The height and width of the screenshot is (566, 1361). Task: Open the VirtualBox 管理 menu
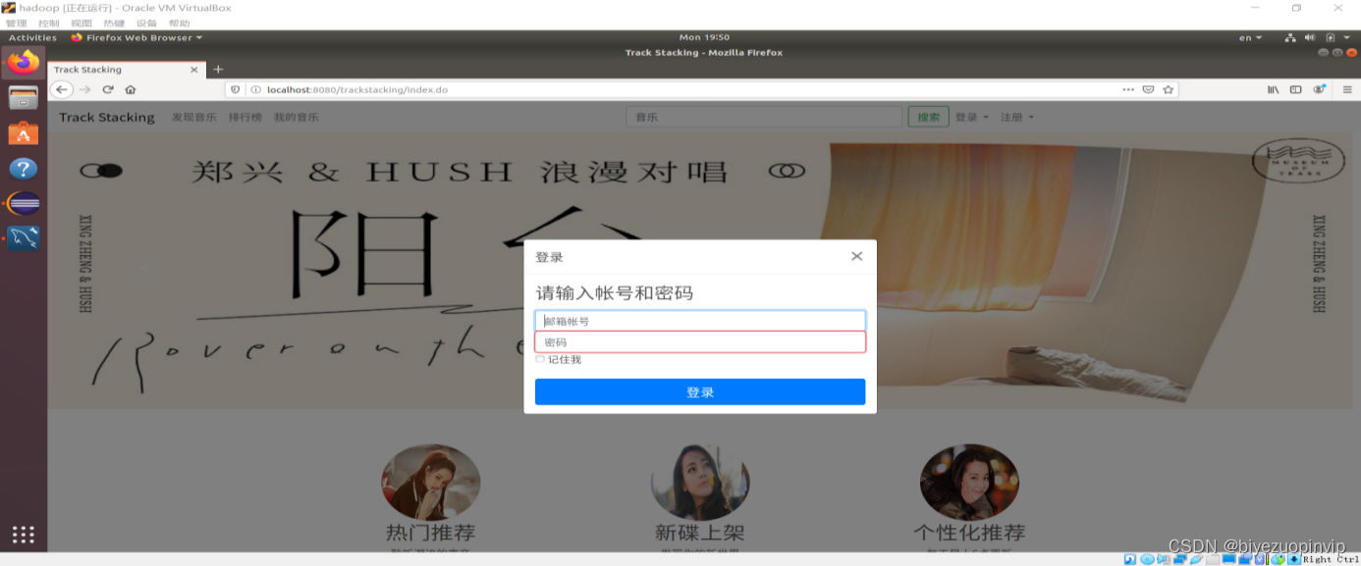pyautogui.click(x=16, y=23)
